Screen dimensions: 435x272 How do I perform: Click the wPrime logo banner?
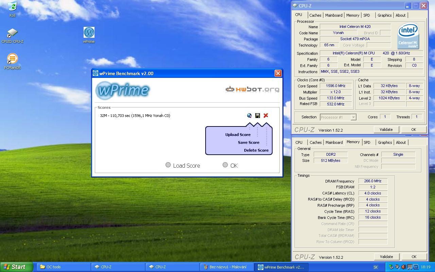point(122,90)
